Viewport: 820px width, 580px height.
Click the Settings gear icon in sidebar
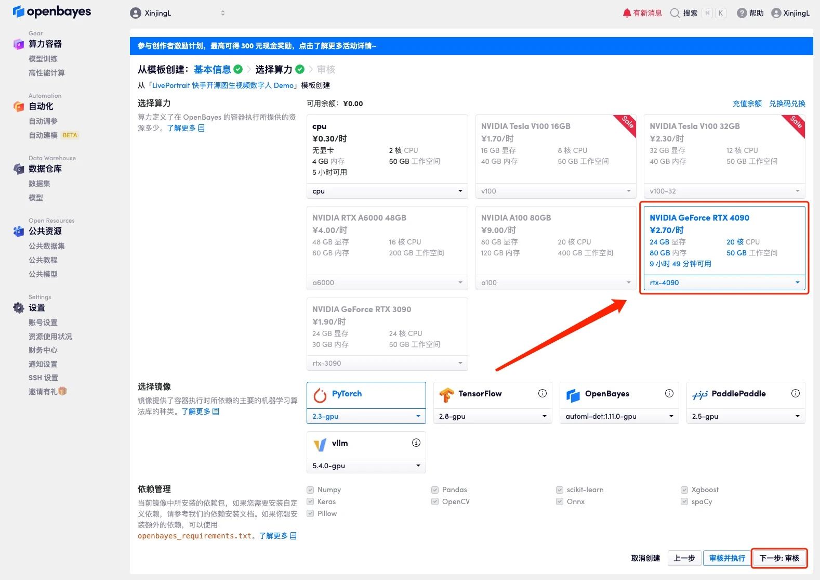(18, 308)
